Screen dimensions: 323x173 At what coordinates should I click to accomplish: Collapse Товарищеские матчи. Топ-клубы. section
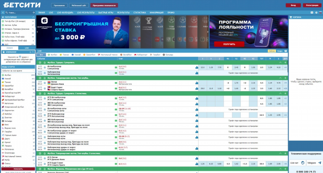click(280, 78)
